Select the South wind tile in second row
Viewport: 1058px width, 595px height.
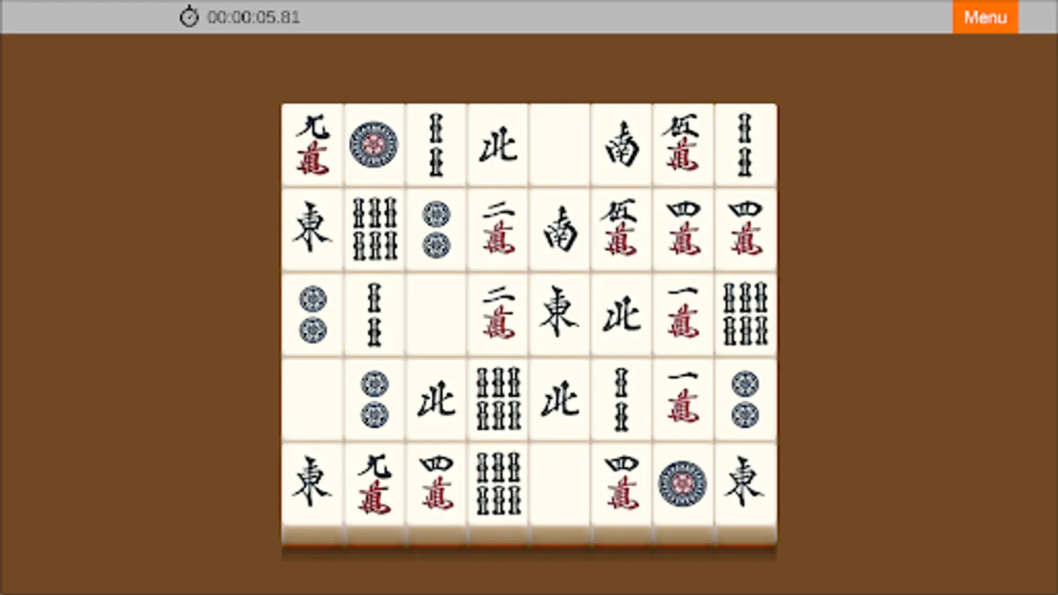click(x=559, y=229)
